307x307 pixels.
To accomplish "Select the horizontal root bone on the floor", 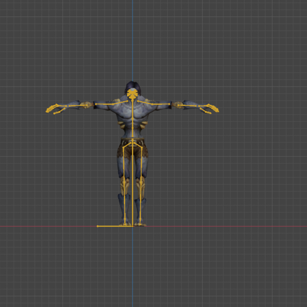I will click(x=115, y=226).
